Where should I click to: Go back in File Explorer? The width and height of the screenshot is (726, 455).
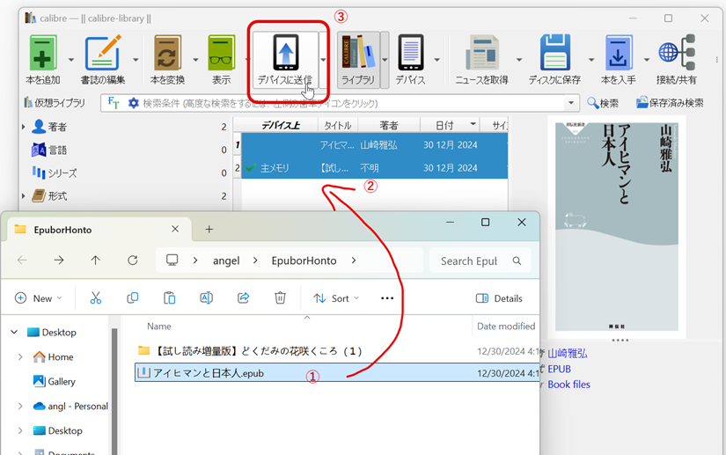coord(22,261)
